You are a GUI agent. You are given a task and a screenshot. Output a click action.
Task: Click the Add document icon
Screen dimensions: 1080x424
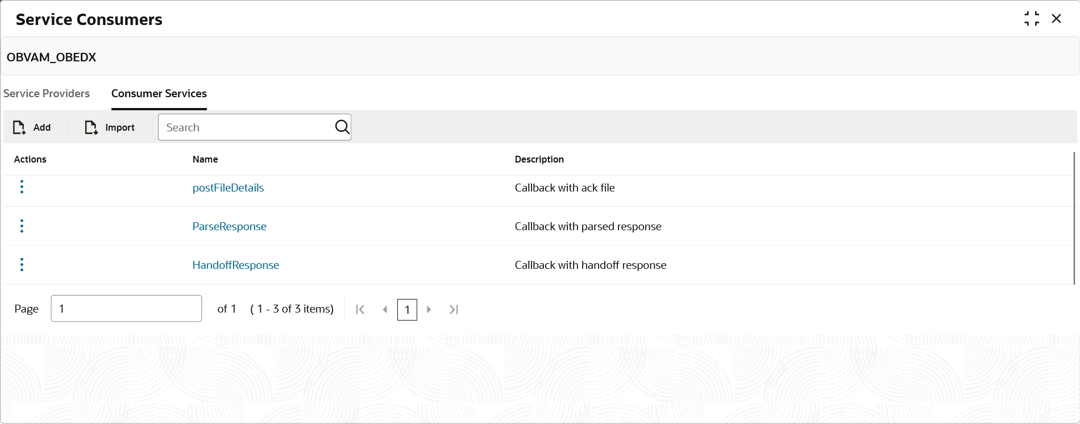[x=19, y=127]
